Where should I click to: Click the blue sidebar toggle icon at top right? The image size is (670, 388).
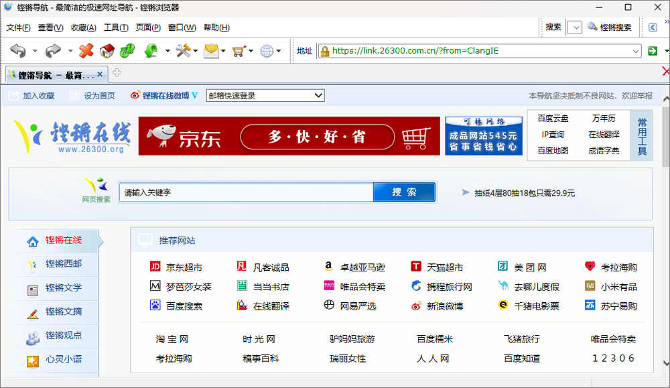pos(653,27)
